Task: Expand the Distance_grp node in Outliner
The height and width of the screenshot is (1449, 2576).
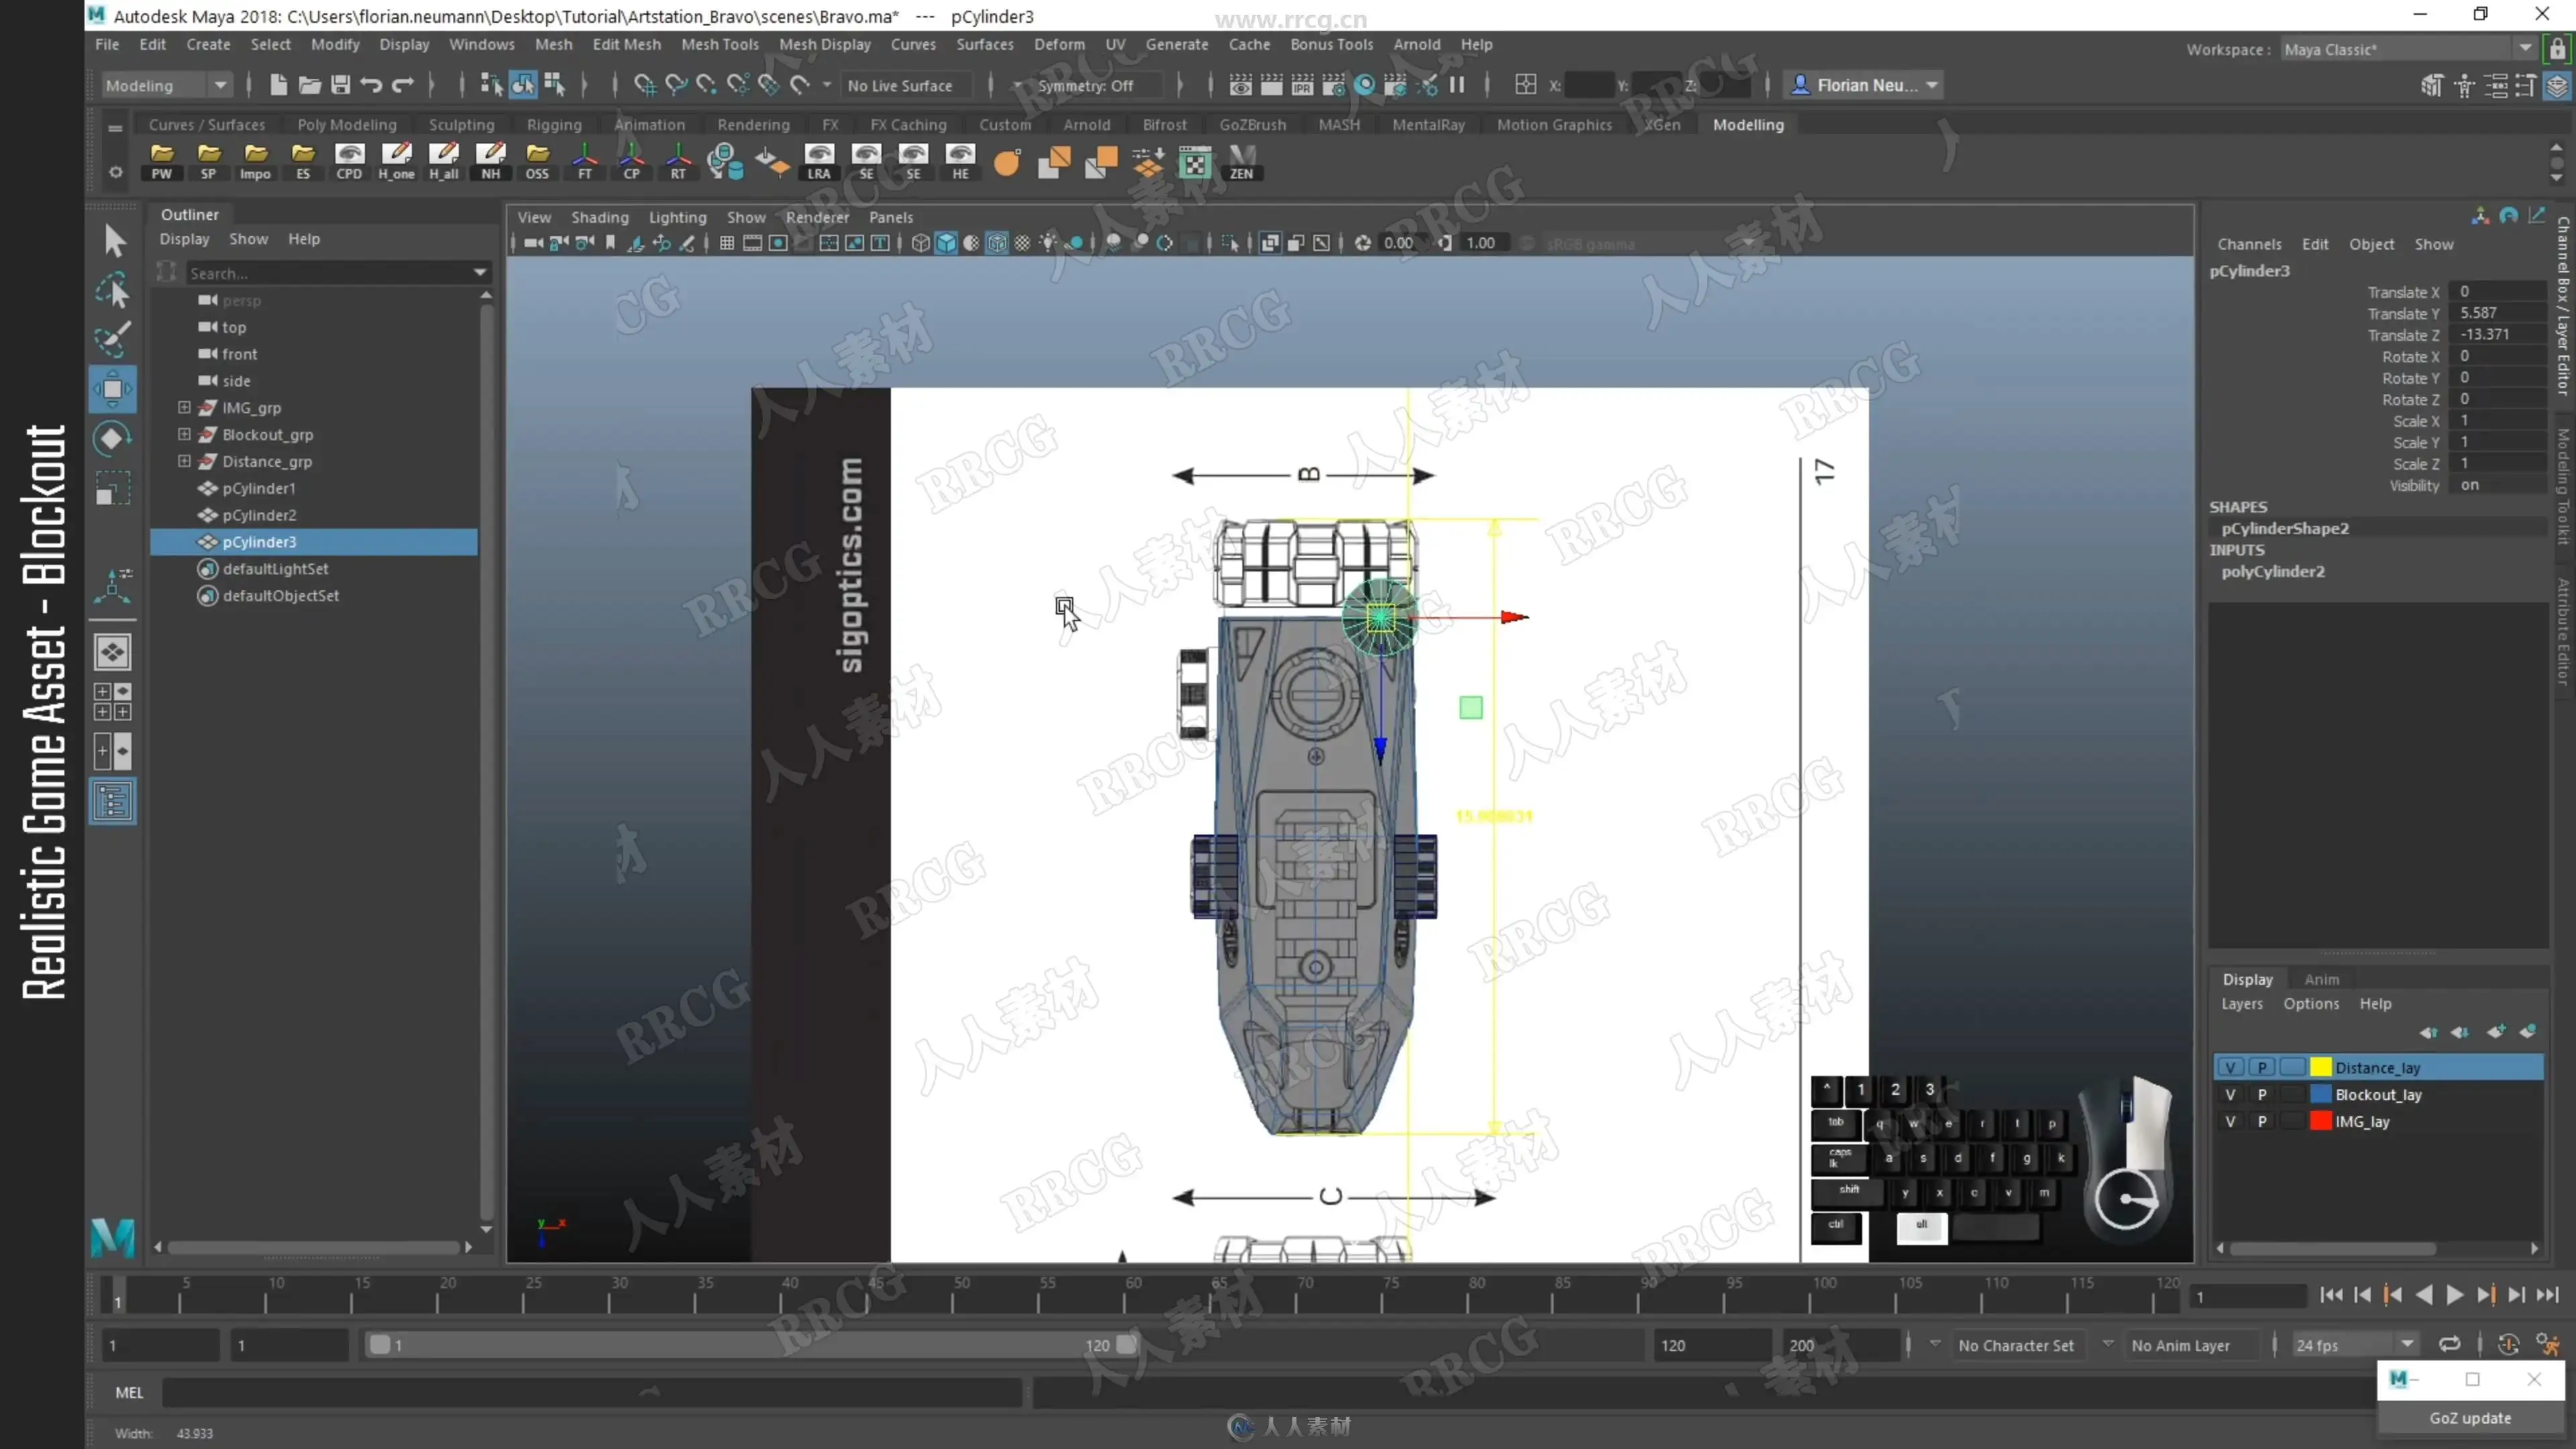Action: [184, 461]
